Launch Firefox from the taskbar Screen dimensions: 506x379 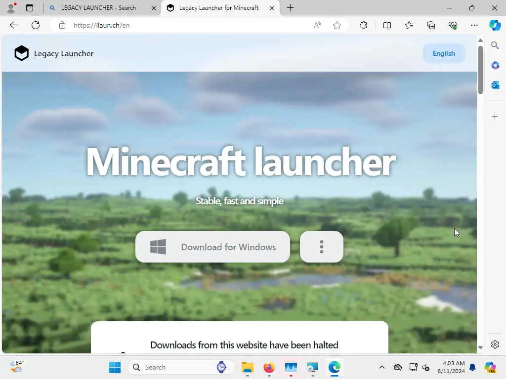point(269,367)
